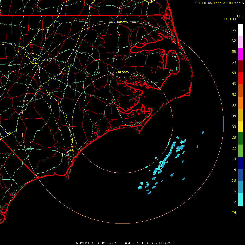Click the 62 value on the legend
The image size is (245, 245).
(x=234, y=41)
